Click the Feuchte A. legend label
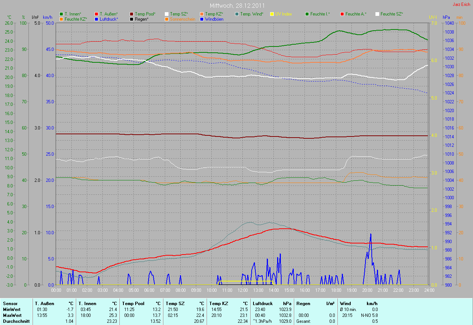The image size is (473, 325). pyautogui.click(x=356, y=14)
